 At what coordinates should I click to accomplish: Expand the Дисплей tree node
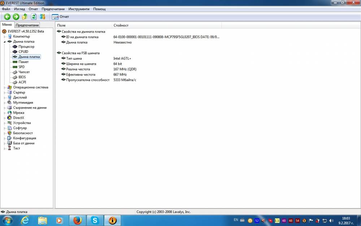point(4,98)
